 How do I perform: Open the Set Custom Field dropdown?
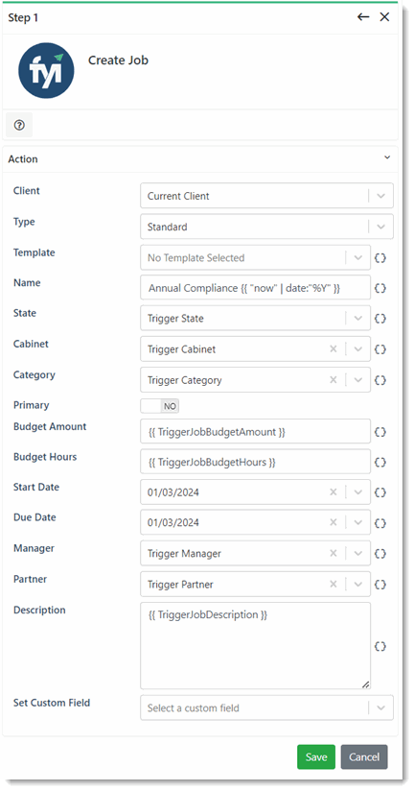[x=381, y=707]
